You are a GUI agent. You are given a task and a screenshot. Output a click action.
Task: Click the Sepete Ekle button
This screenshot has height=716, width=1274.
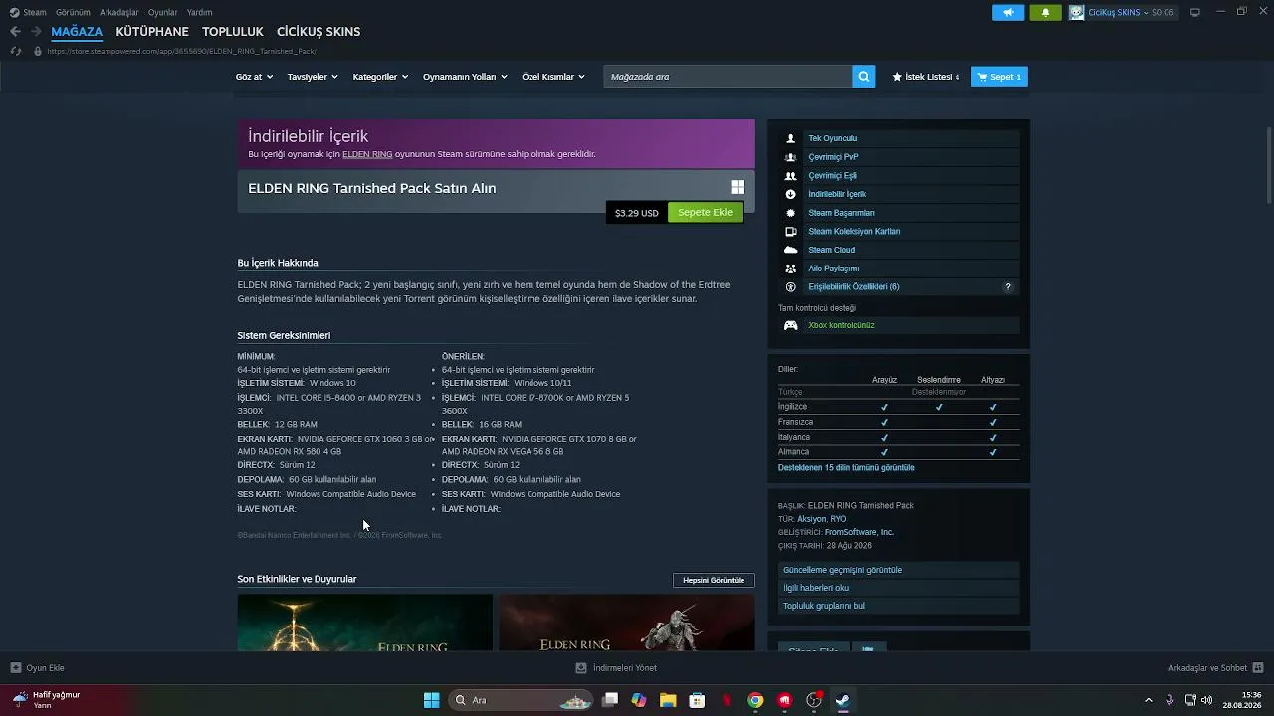coord(705,212)
